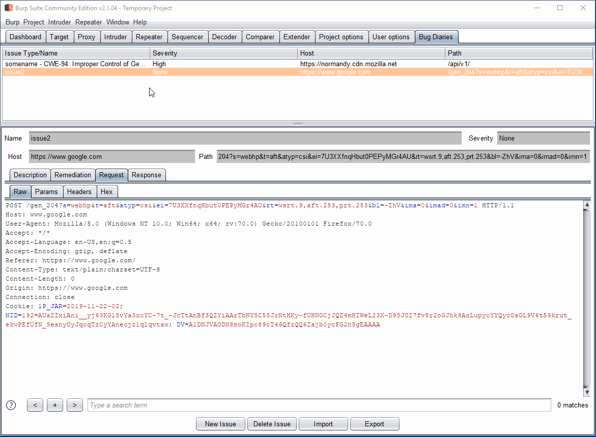Click the Burp Suite logo icon in title bar
Image resolution: width=596 pixels, height=437 pixels.
coord(8,8)
